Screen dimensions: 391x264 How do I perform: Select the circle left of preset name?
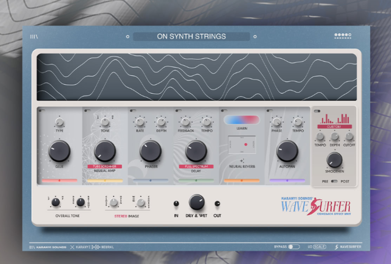(x=128, y=36)
